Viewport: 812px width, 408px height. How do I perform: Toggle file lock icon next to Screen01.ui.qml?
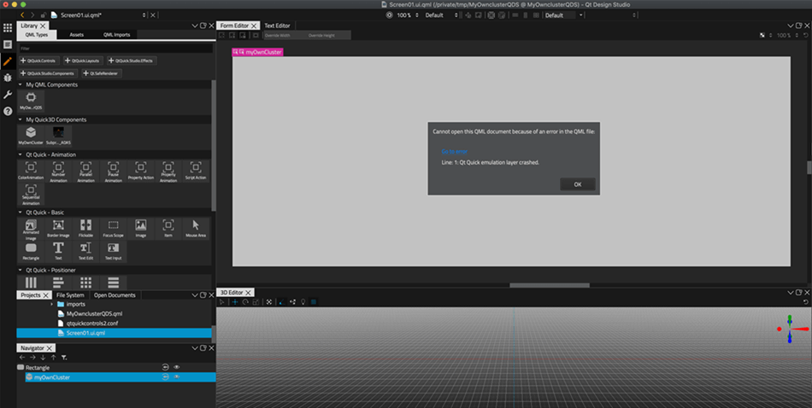(44, 15)
